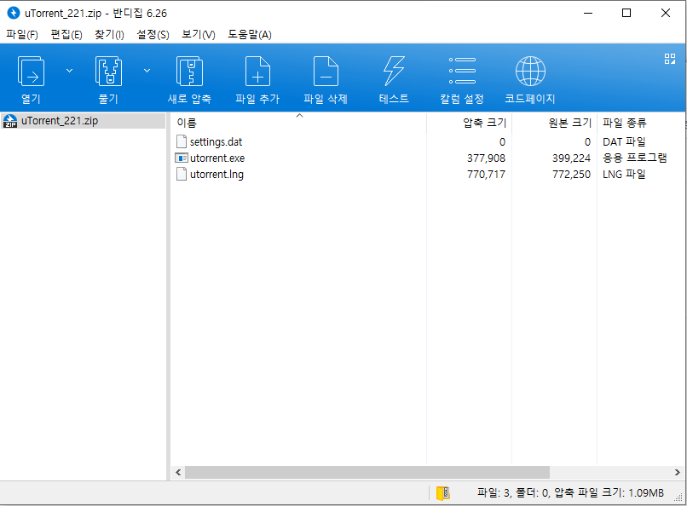The height and width of the screenshot is (506, 687).
Task: Select the utorrent.exe file row
Action: [428, 158]
